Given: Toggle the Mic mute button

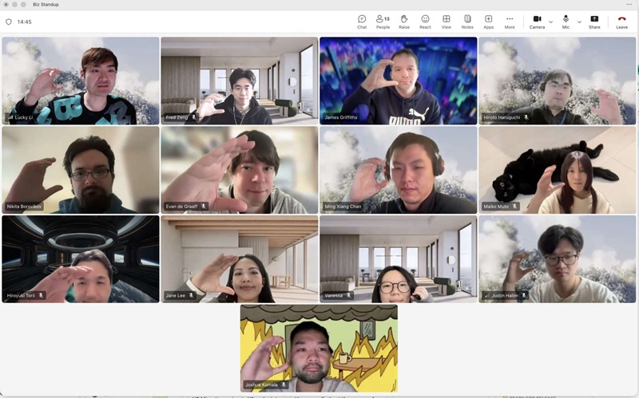Looking at the screenshot, I should click(566, 21).
